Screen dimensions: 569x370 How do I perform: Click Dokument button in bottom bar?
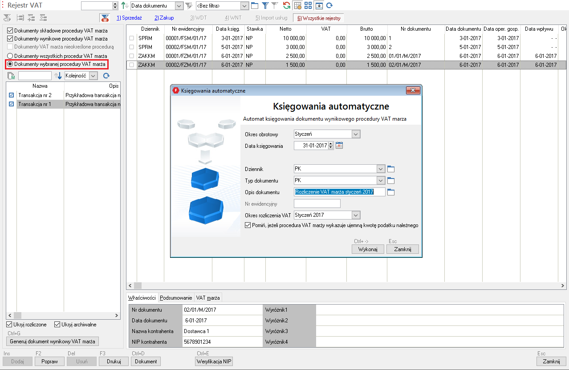click(146, 362)
